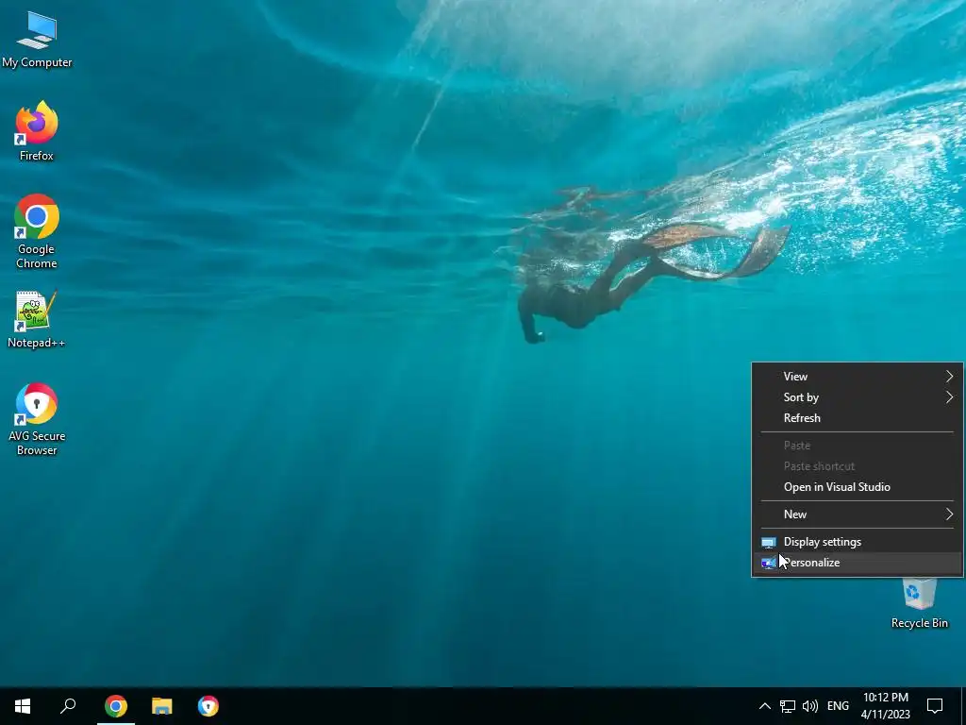966x725 pixels.
Task: Expand the Sort by submenu
Action: pos(858,397)
